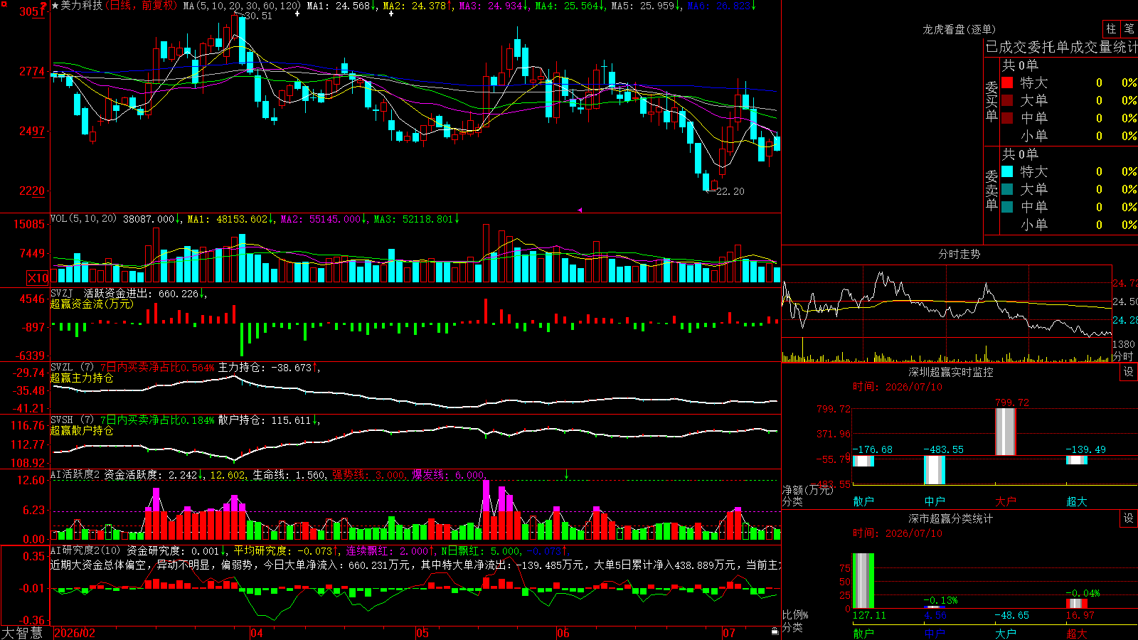Click the MA(5,10,20,30,60,120) indicator parameters
1138x640 pixels.
pos(242,6)
